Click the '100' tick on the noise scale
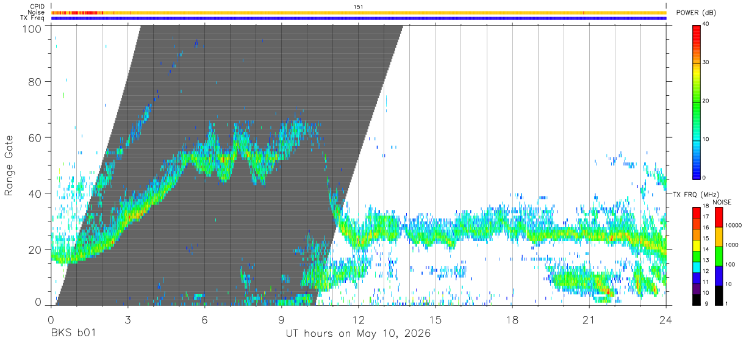The width and height of the screenshot is (749, 346). click(x=731, y=265)
